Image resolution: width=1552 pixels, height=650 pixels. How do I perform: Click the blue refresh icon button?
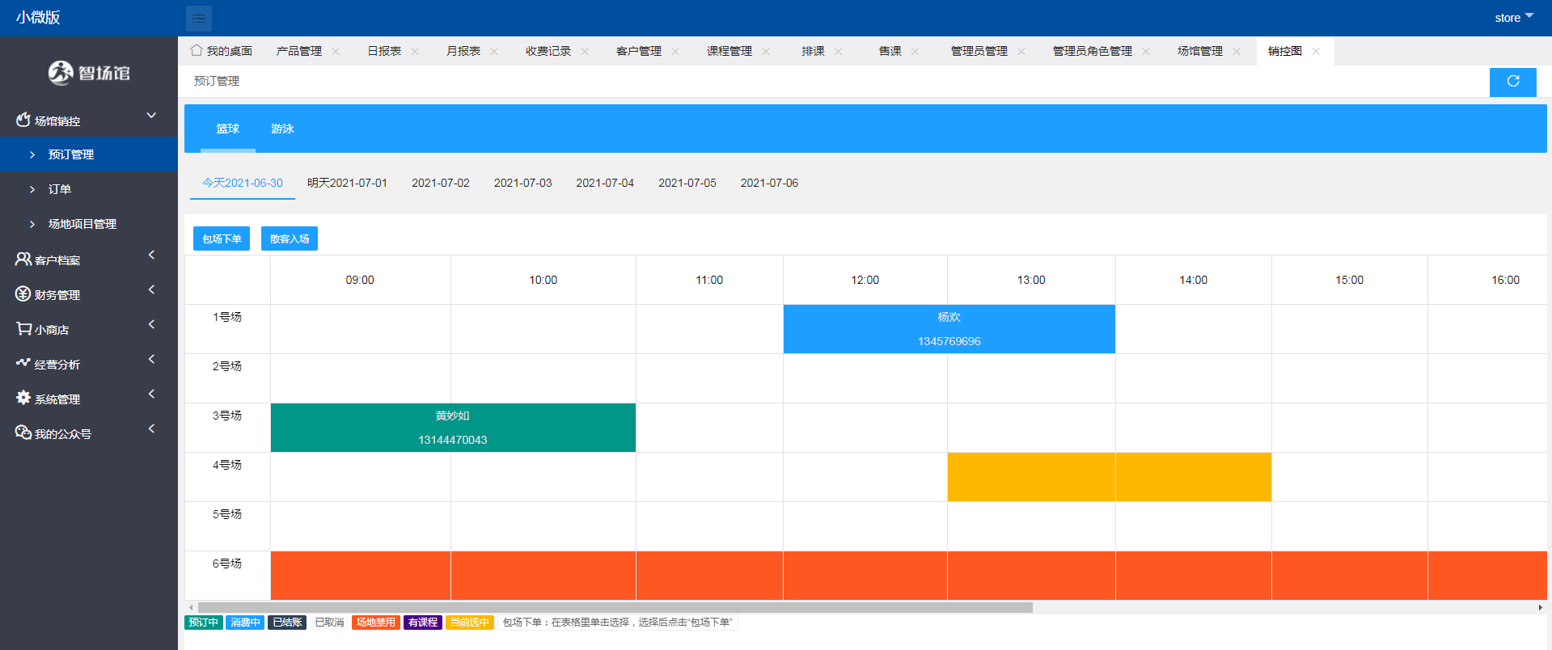point(1512,82)
